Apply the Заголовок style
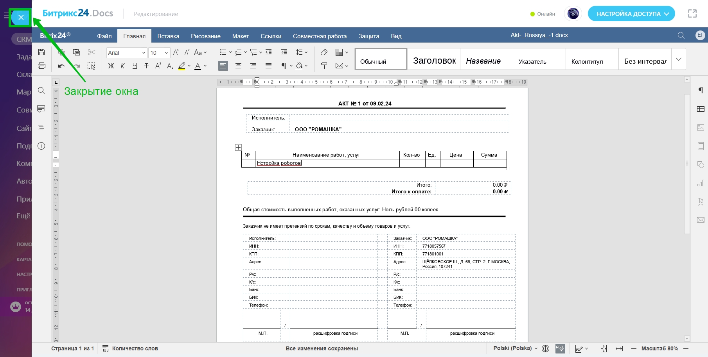 [x=434, y=61]
